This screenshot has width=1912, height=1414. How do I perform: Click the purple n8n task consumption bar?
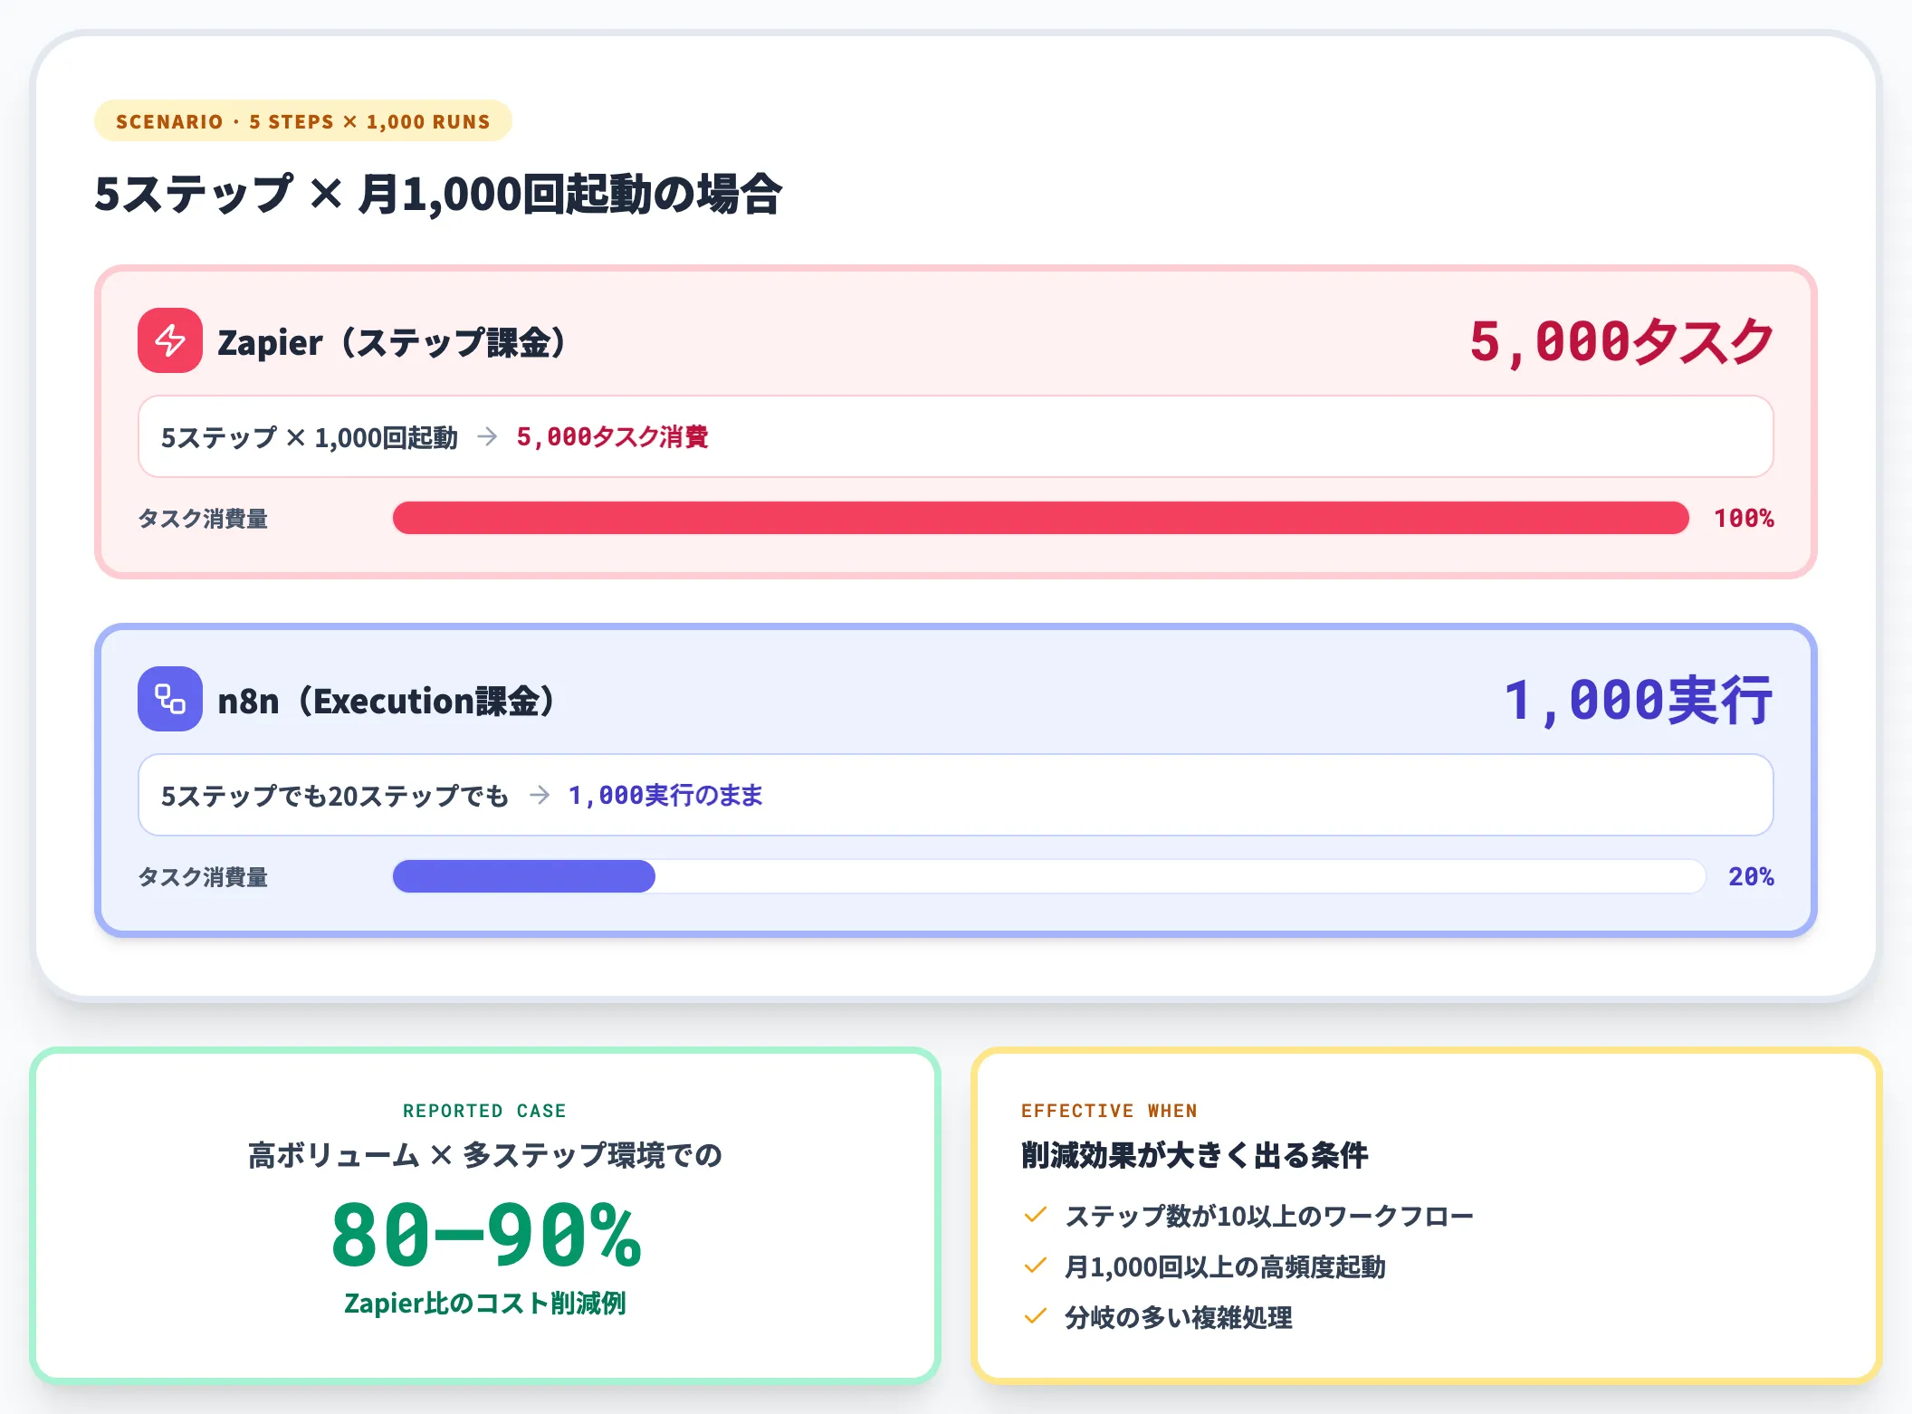(524, 876)
